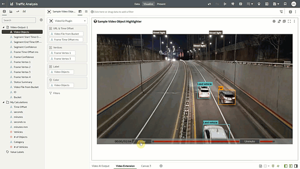Click the add visualization icon in header
Viewport: 300px width, 169px height.
click(x=267, y=4)
